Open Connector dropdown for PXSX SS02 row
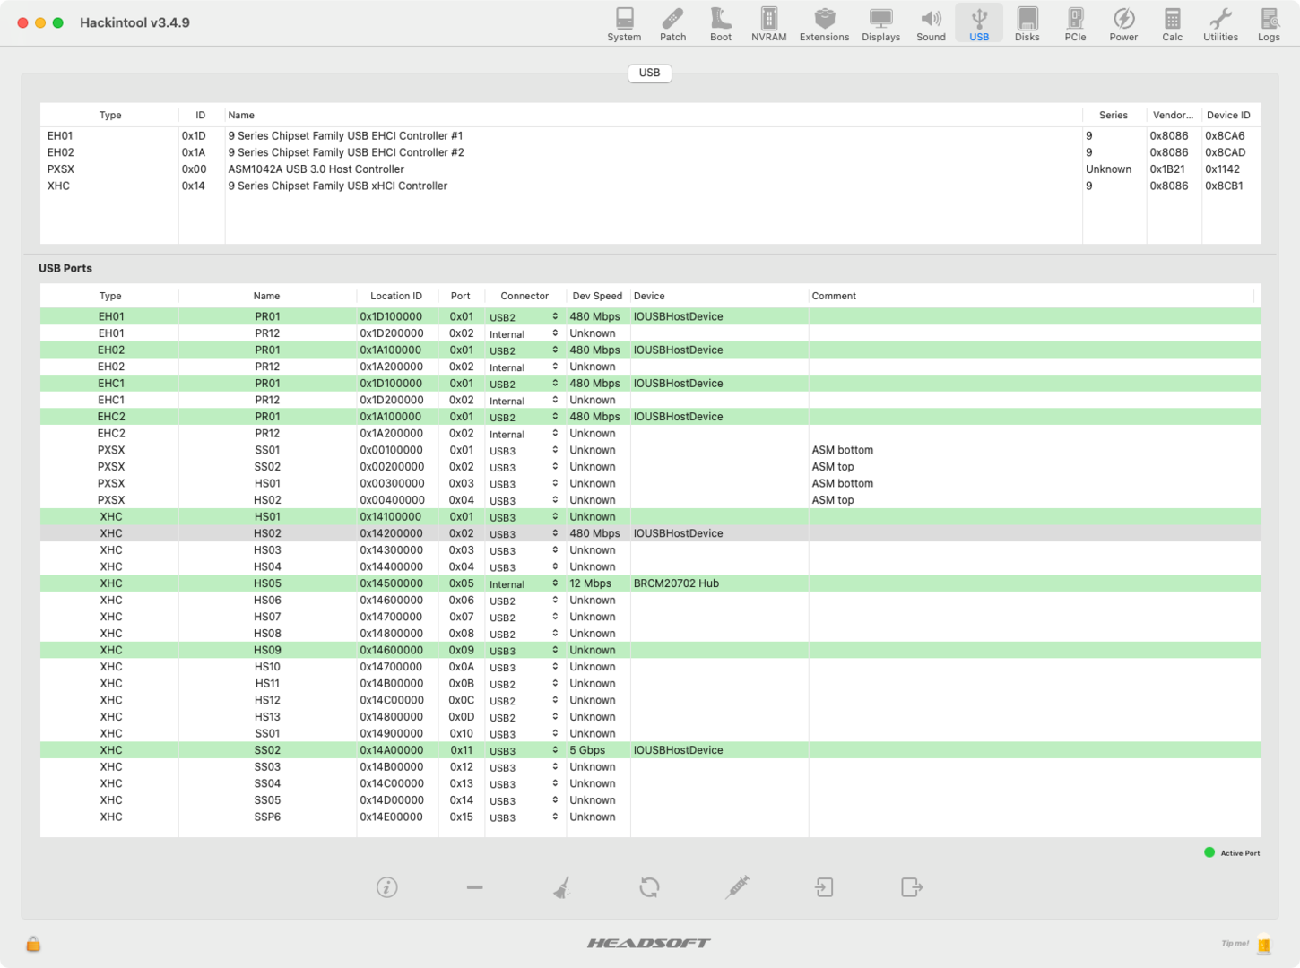Screen dimensions: 1300x968 pyautogui.click(x=524, y=467)
